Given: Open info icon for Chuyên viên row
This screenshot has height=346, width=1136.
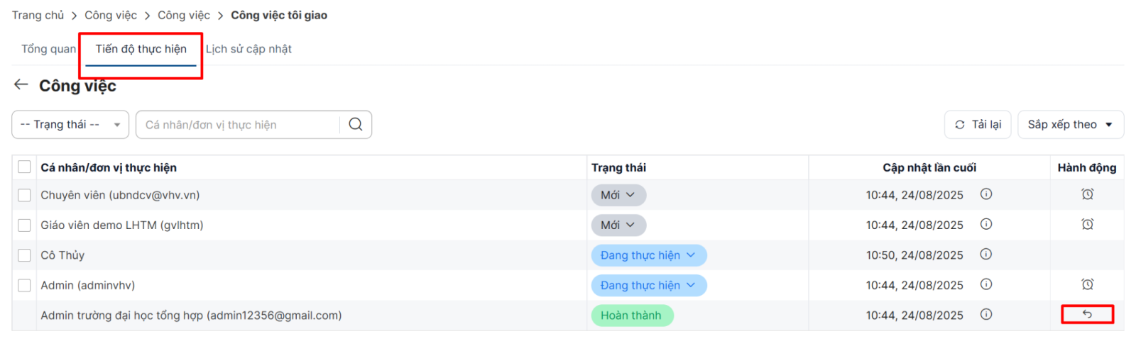Looking at the screenshot, I should 986,194.
